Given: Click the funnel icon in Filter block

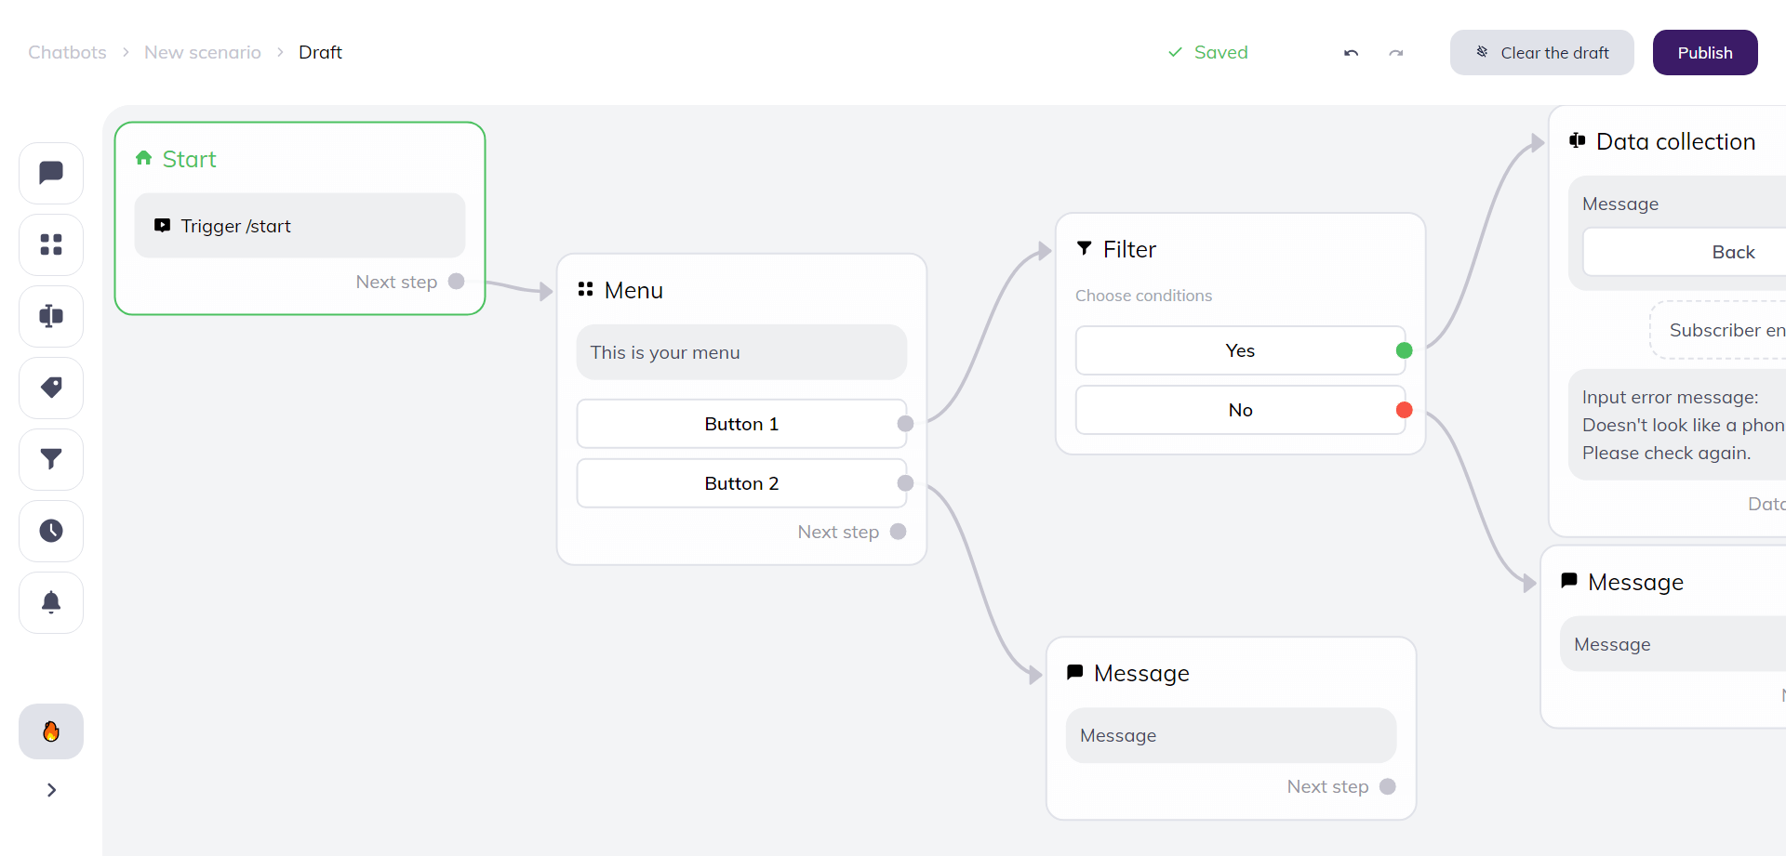Looking at the screenshot, I should pos(1085,248).
